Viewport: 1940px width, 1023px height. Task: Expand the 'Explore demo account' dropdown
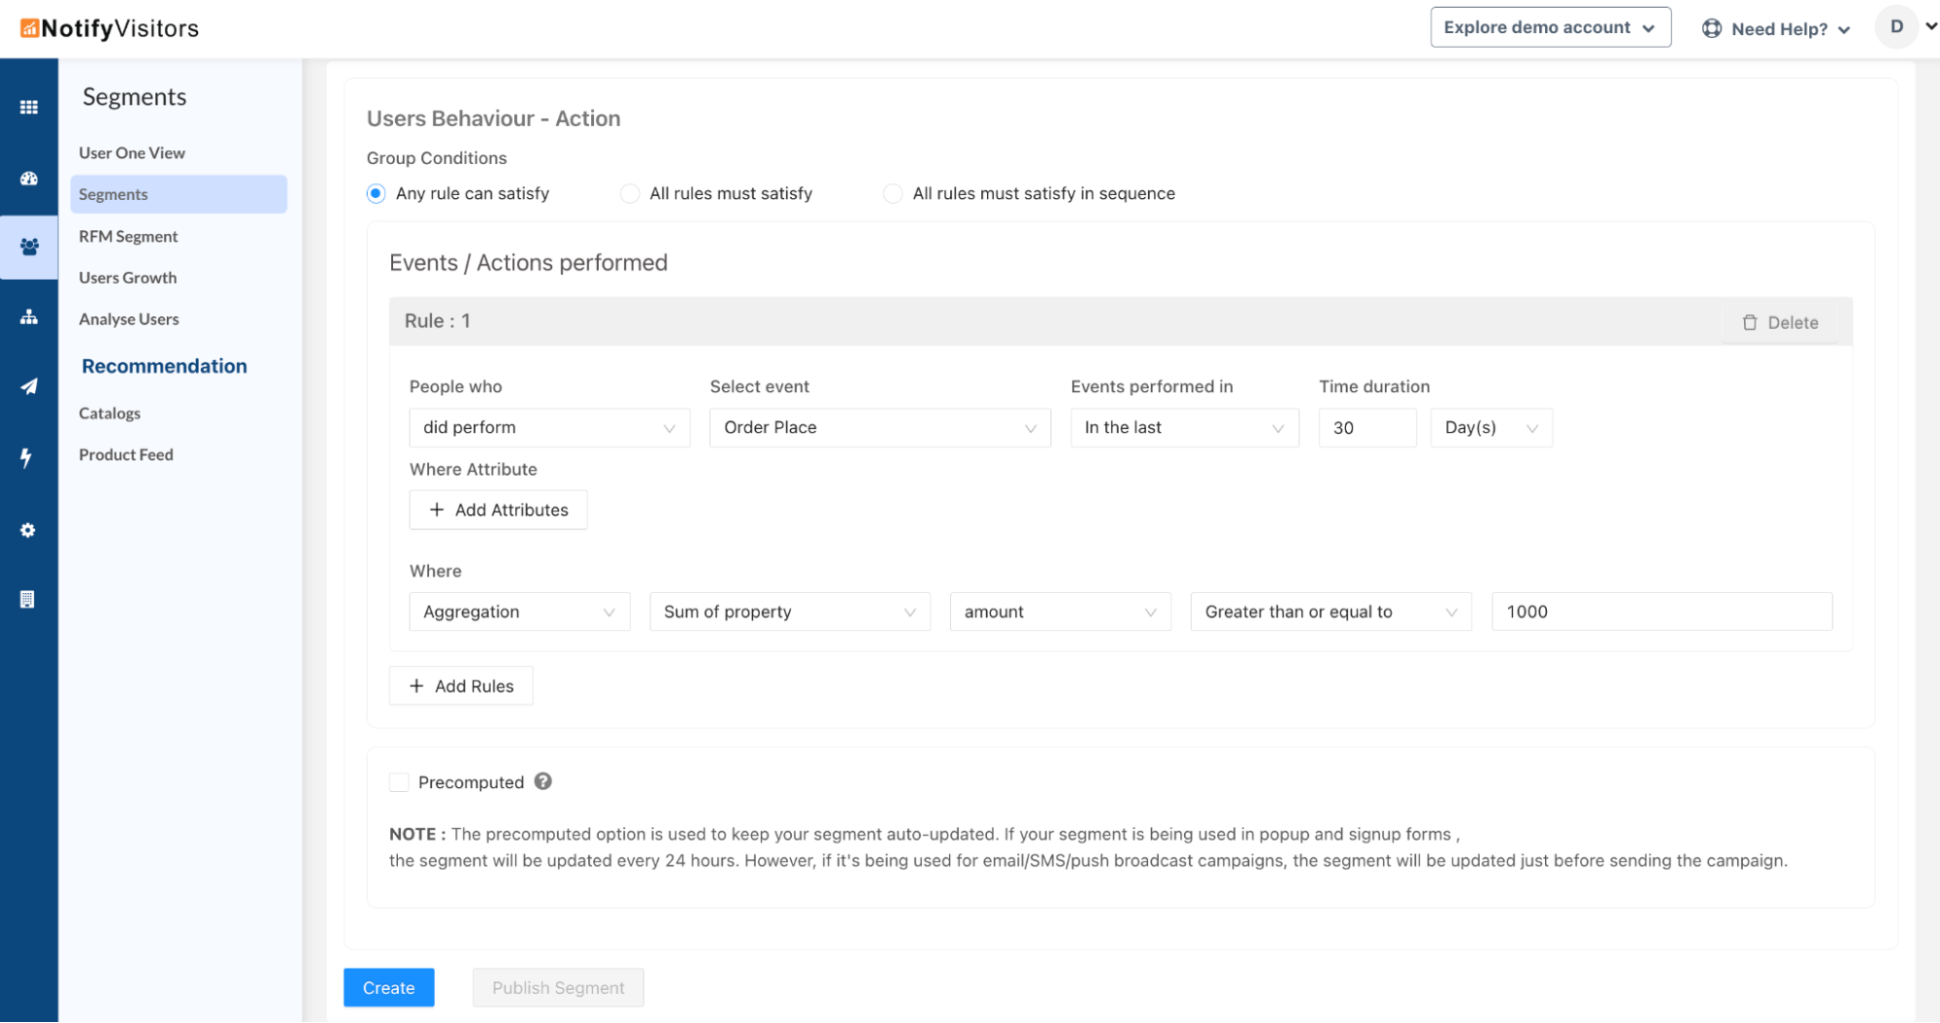pyautogui.click(x=1550, y=27)
